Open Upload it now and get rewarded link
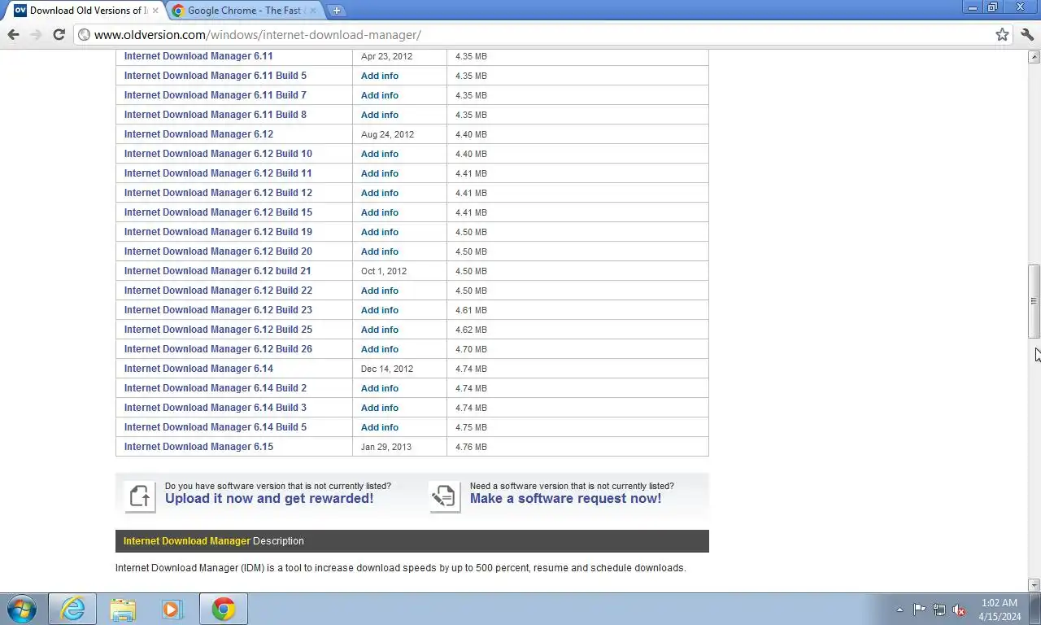 269,499
